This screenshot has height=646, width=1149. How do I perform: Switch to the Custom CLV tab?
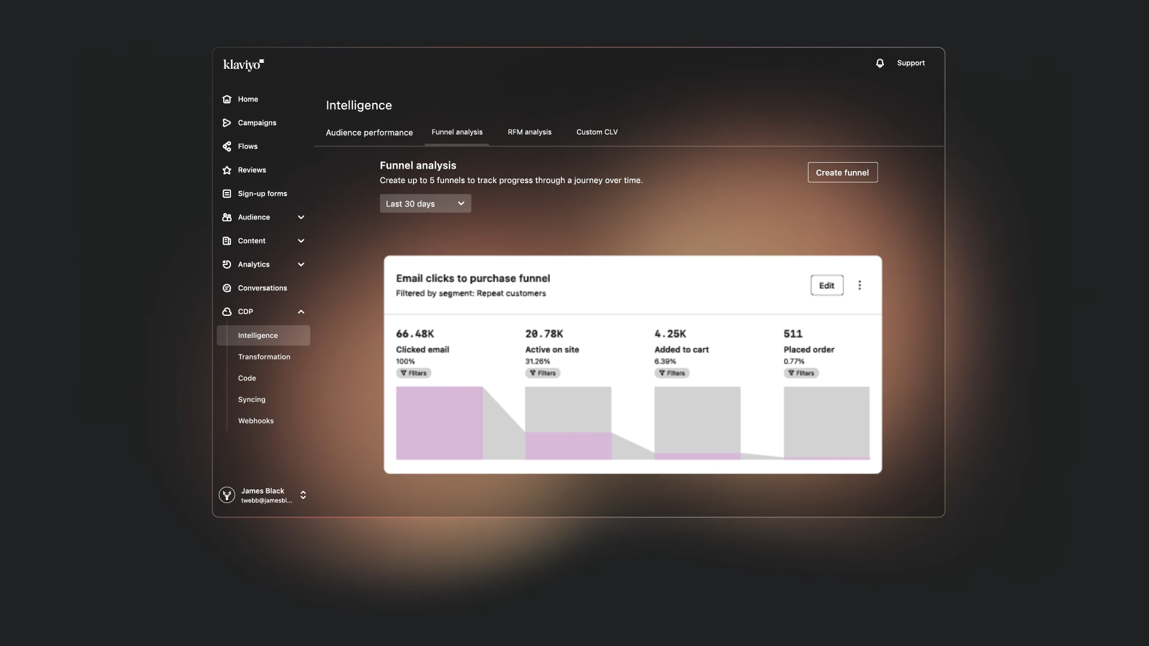pos(597,132)
